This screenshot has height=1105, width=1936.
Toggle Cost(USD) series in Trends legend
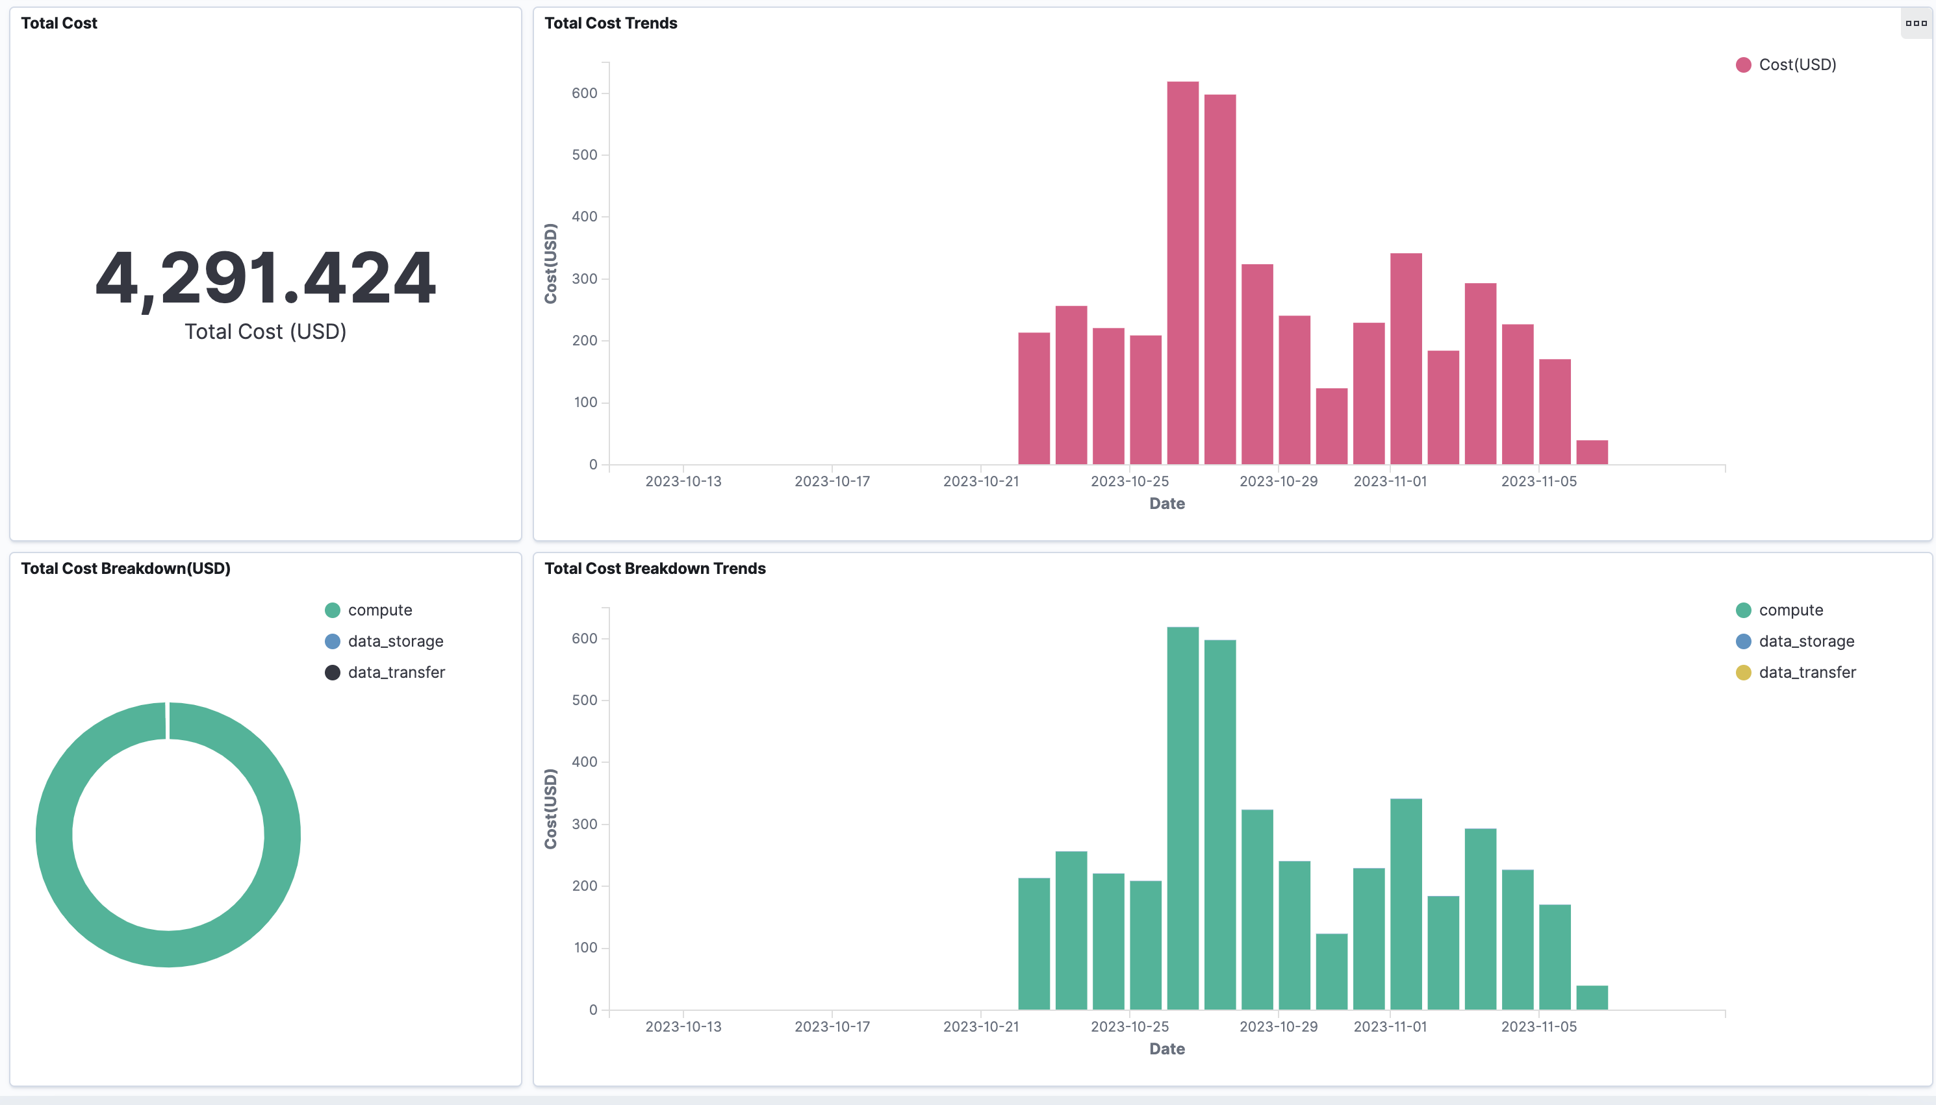click(1797, 66)
